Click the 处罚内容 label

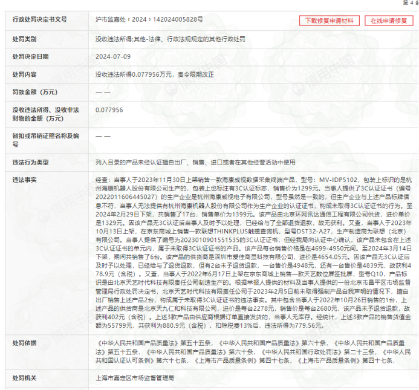tap(24, 74)
